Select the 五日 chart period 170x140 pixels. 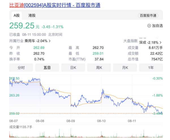(47, 68)
